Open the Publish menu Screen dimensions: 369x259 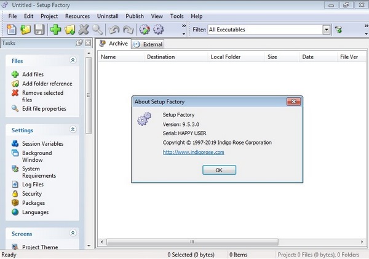135,16
